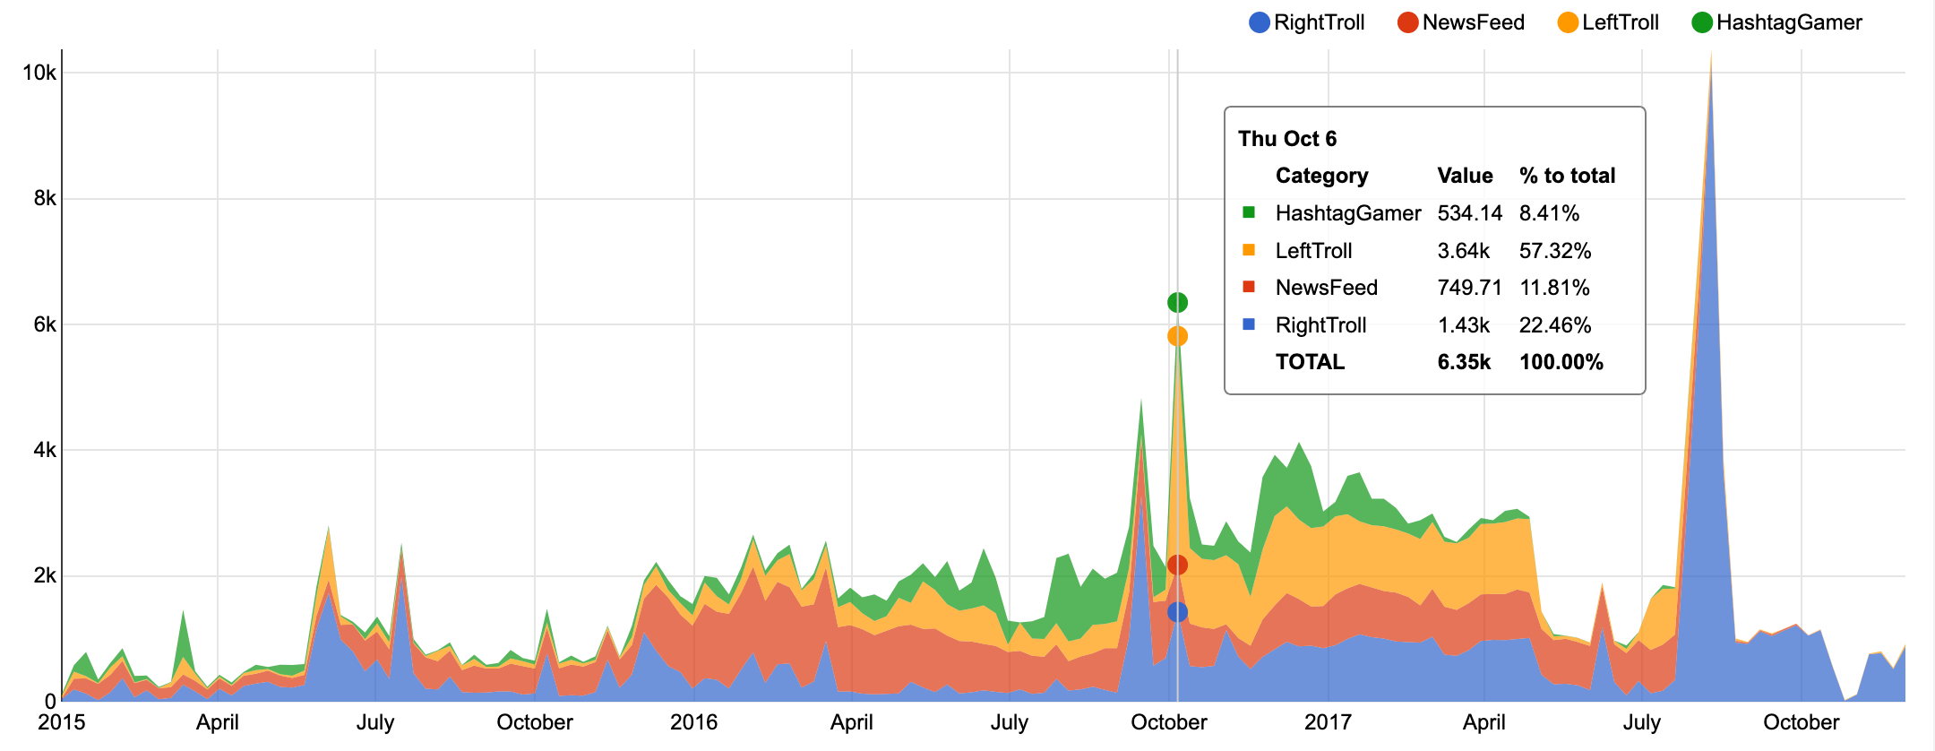Click the red NewsFeed square in tooltip

pos(1249,287)
